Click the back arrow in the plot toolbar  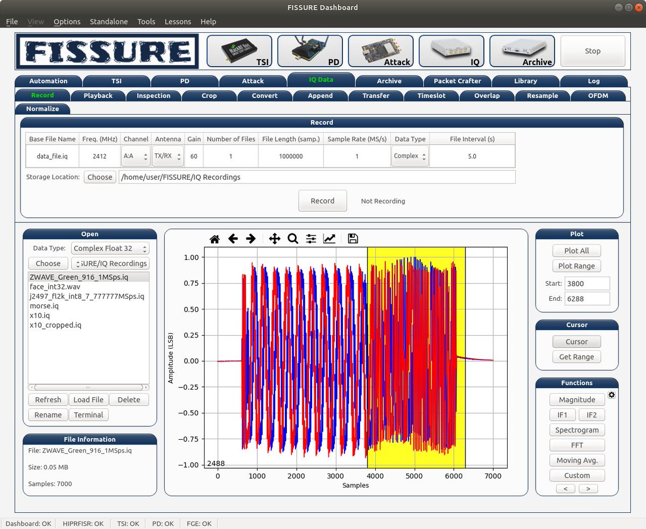(x=233, y=238)
